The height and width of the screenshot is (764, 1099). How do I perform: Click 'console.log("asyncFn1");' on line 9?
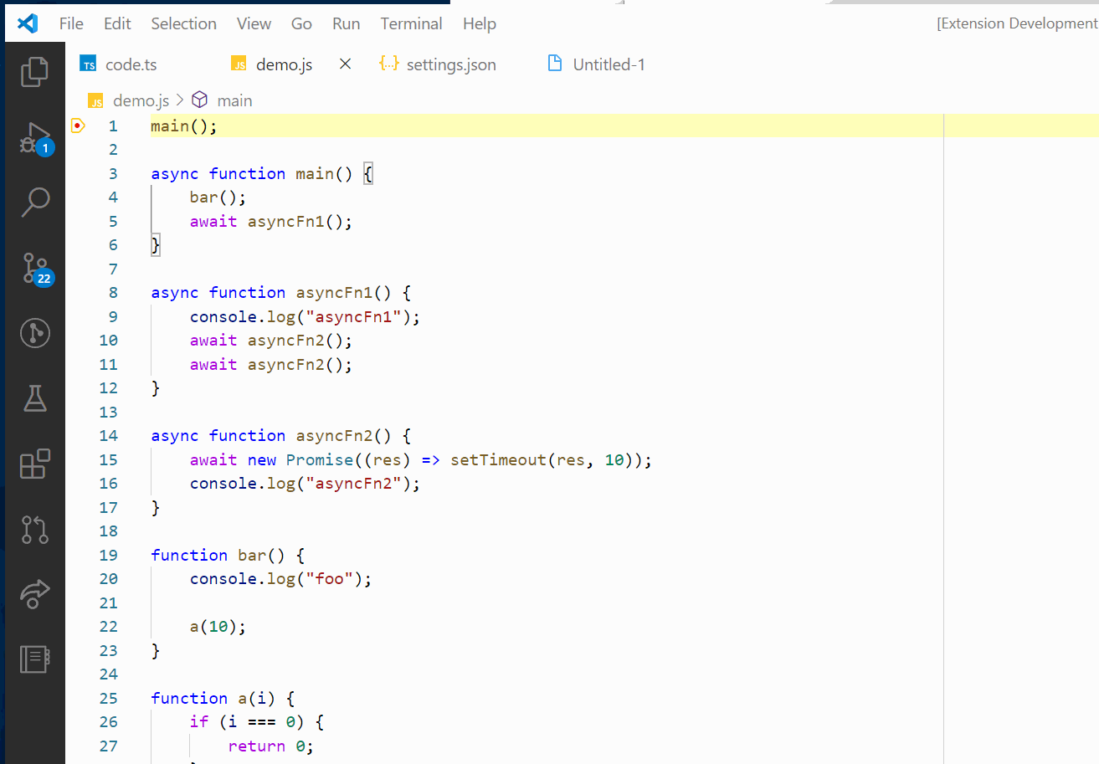tap(305, 317)
